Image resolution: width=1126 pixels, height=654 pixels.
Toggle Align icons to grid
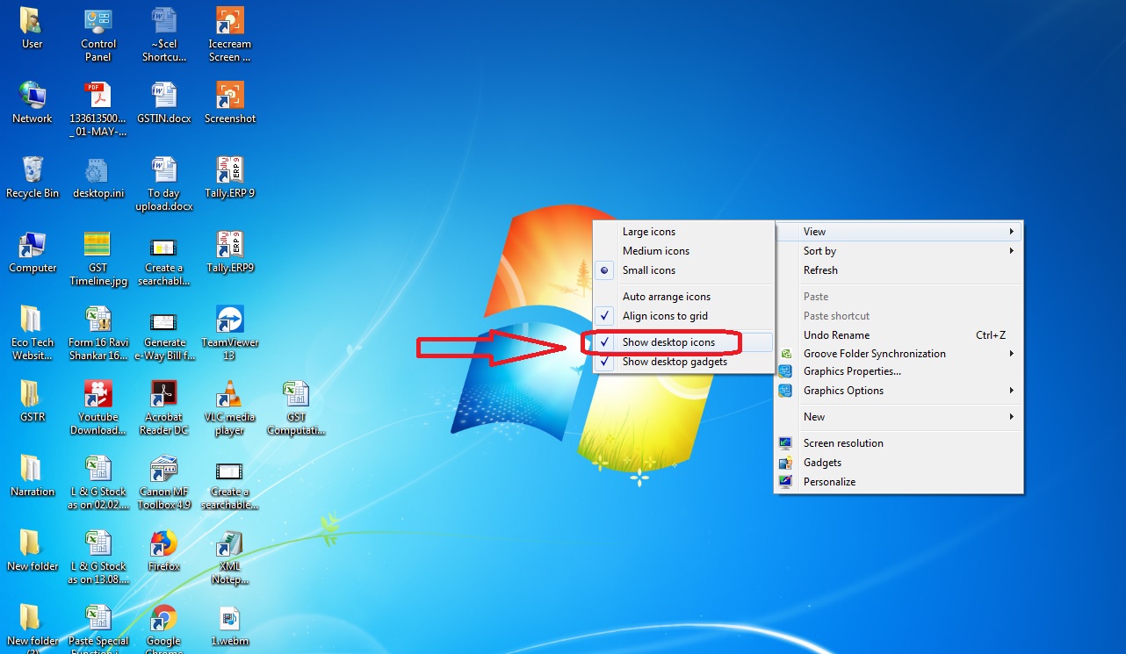point(666,316)
